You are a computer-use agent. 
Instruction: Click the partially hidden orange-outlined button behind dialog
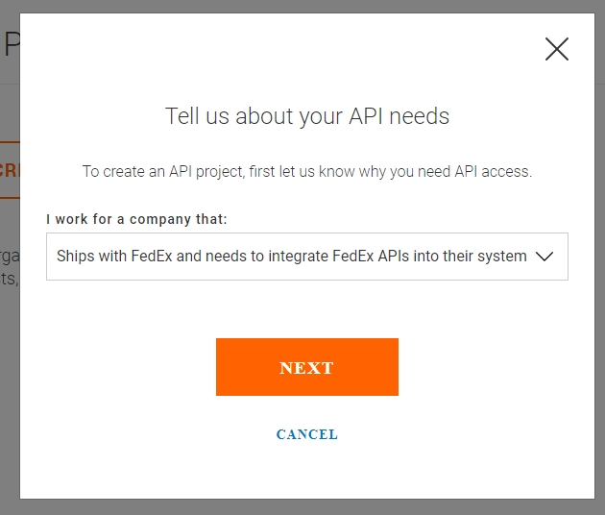(x=10, y=170)
